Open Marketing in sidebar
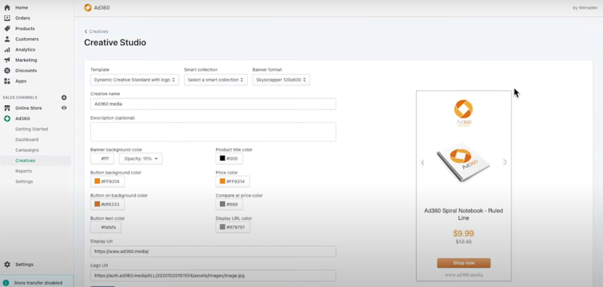The height and width of the screenshot is (287, 603). [26, 60]
